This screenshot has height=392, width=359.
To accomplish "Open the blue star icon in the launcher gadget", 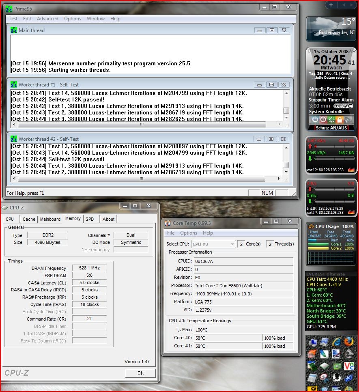I will click(349, 378).
